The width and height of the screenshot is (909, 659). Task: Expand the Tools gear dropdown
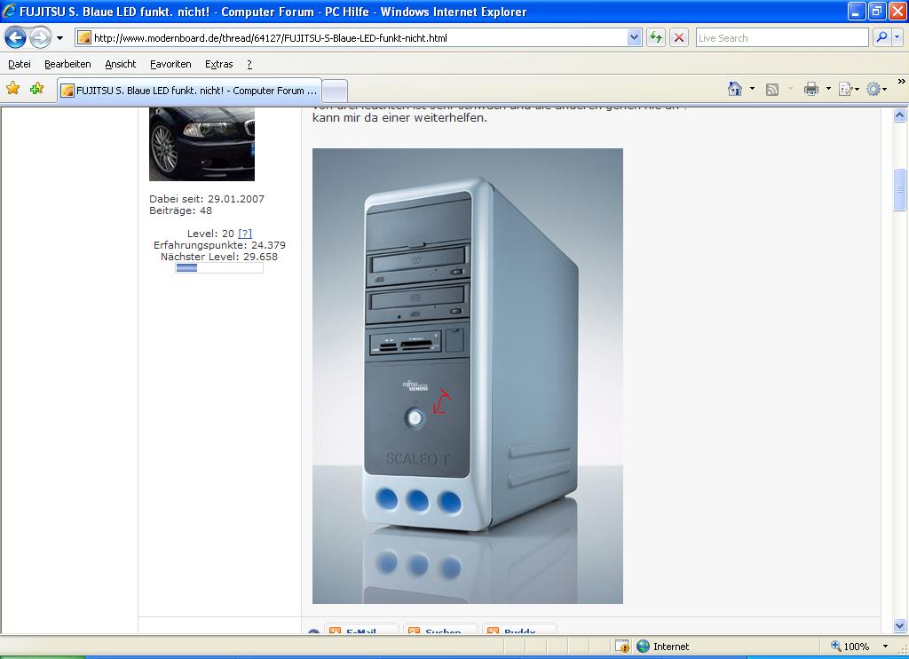click(x=886, y=89)
